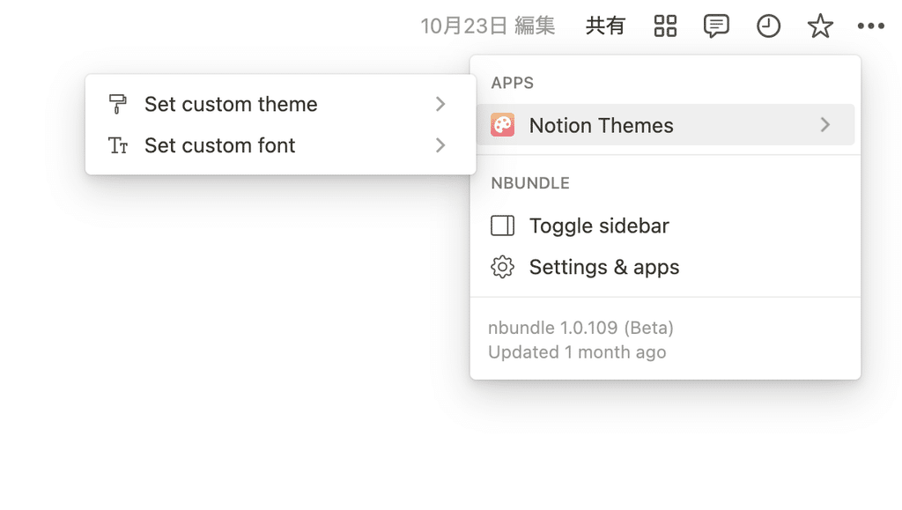Click the APPS section header
This screenshot has width=902, height=510.
pyautogui.click(x=512, y=83)
